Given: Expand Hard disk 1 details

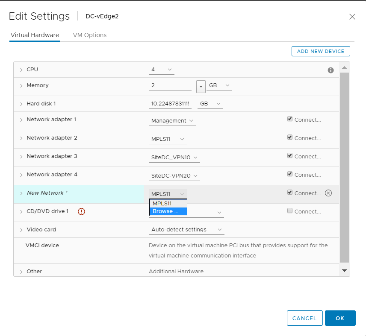Looking at the screenshot, I should [x=21, y=104].
